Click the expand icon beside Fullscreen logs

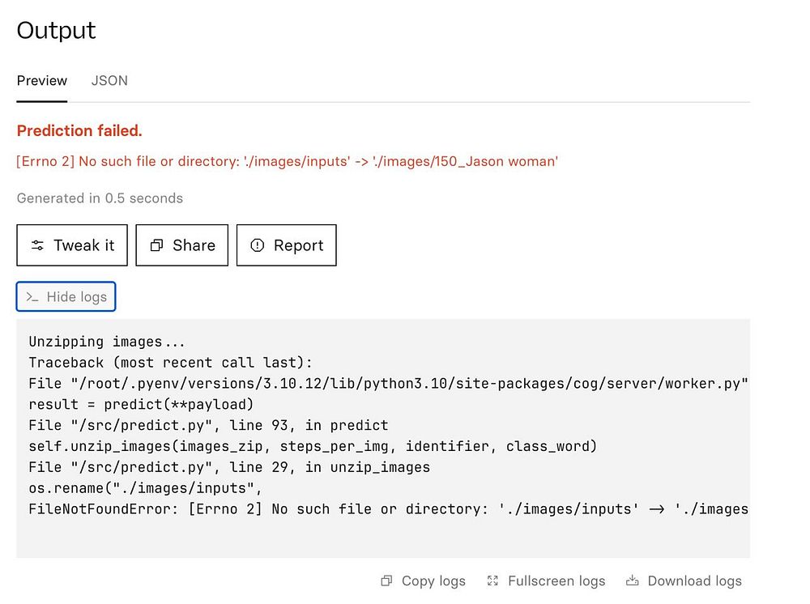point(492,581)
